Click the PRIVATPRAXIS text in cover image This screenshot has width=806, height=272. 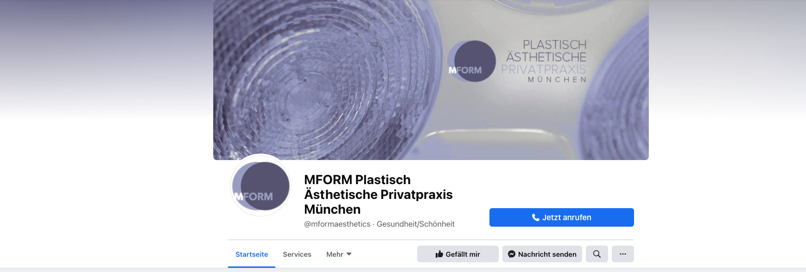tap(544, 69)
